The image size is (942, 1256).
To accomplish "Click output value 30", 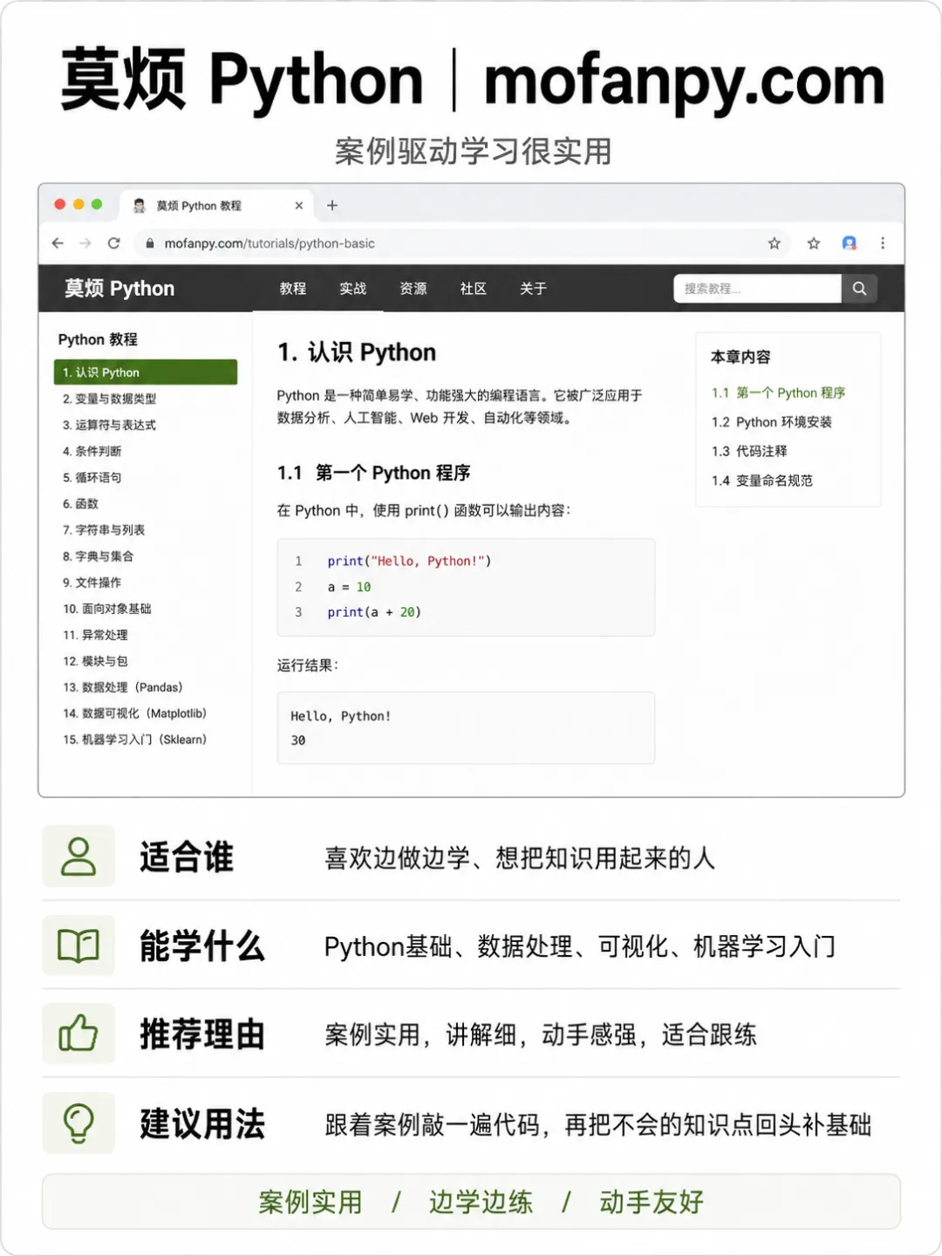I will coord(298,741).
